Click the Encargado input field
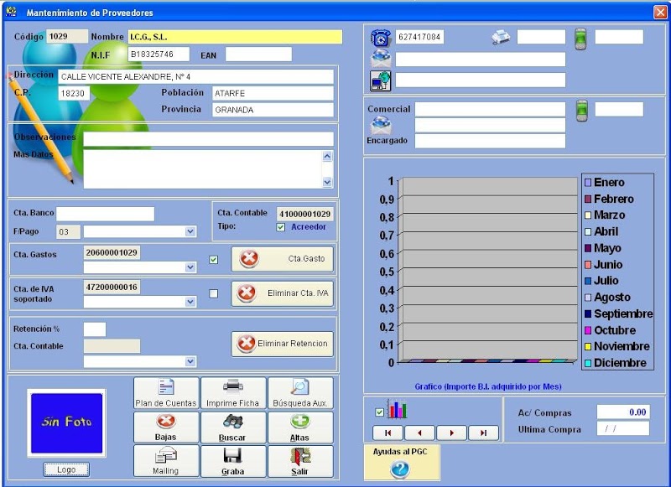 [490, 141]
